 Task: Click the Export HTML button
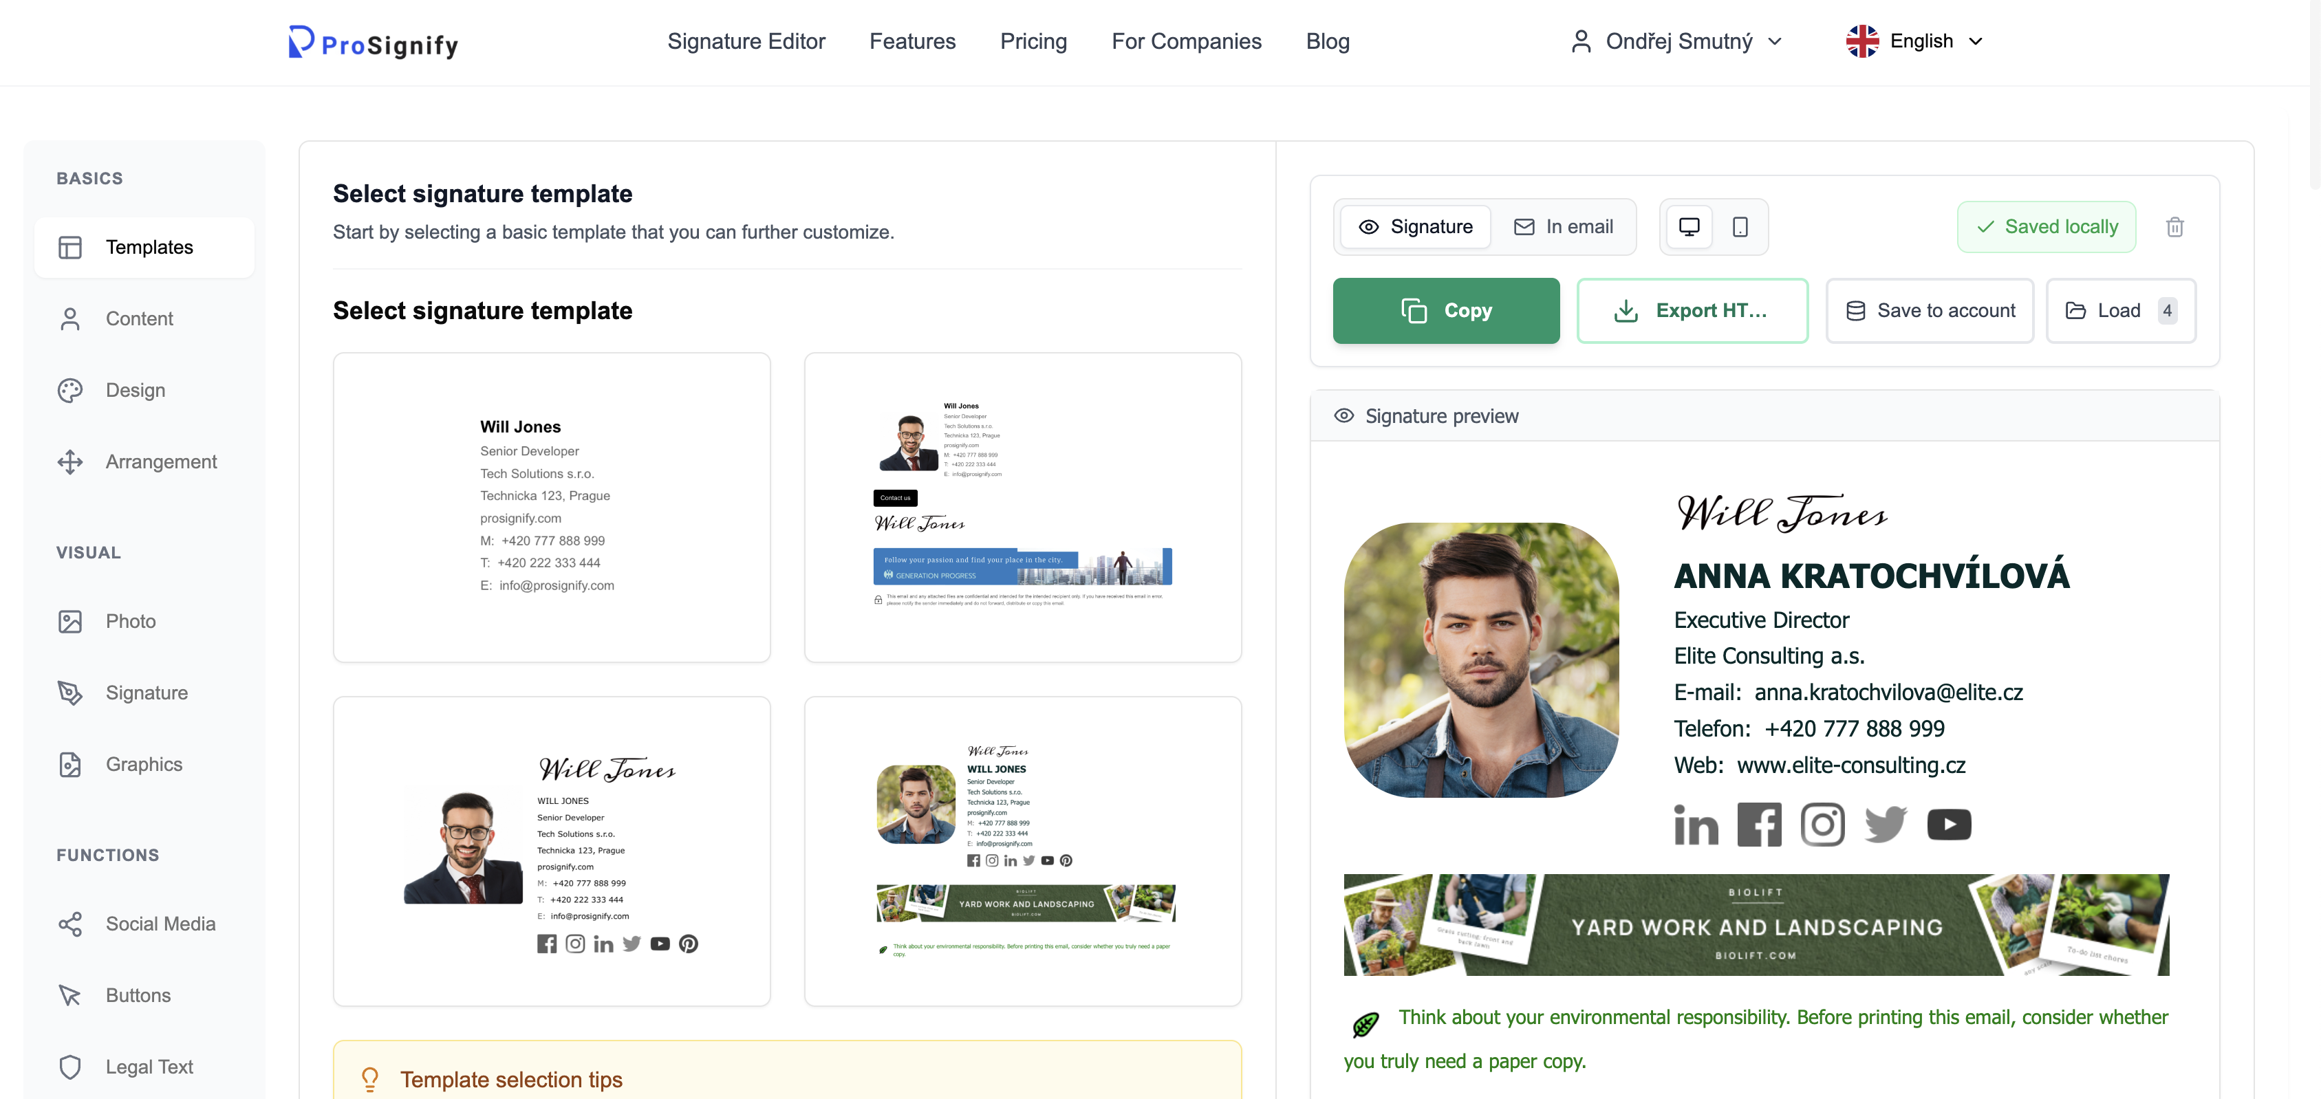1692,311
